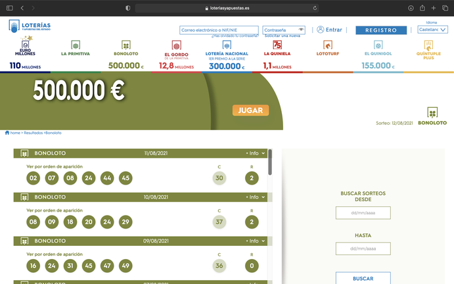This screenshot has height=284, width=454.
Task: Click Bonoloto in the breadcrumb
Action: coord(53,133)
